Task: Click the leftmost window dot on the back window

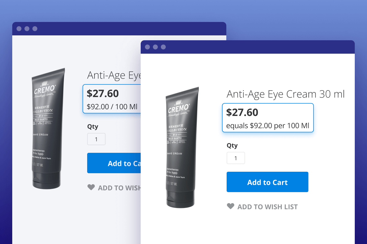Action: pos(19,29)
